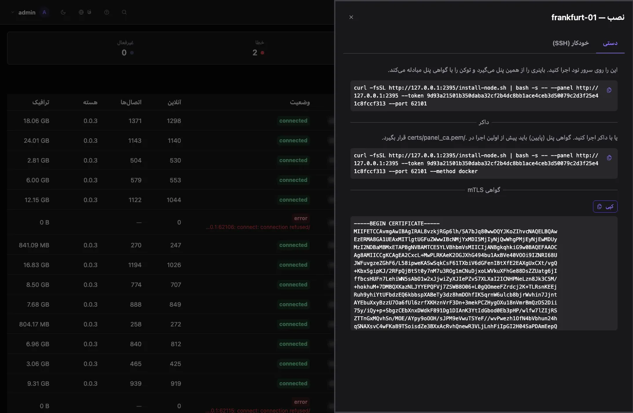Viewport: 633px width, 413px height.
Task: Copy the first curl install command
Action: coord(609,90)
